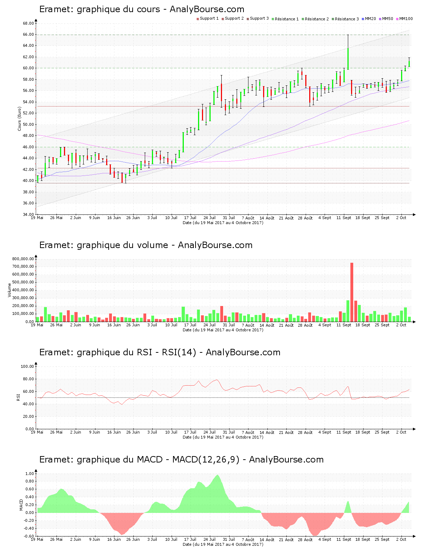Click the 'Eramet: graphique du volume' title
429x554 pixels.
point(104,245)
